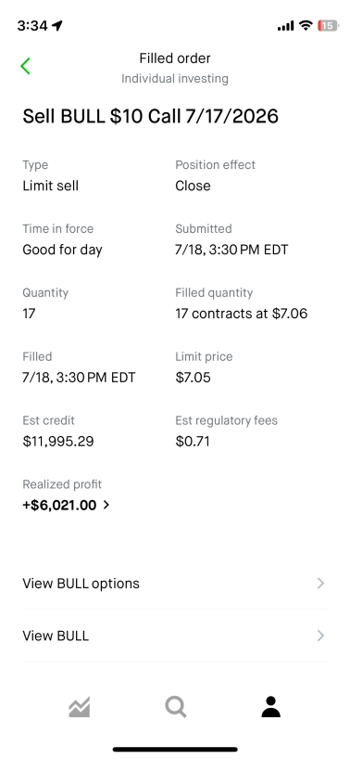Tap the location arrow beside the time

tap(57, 25)
